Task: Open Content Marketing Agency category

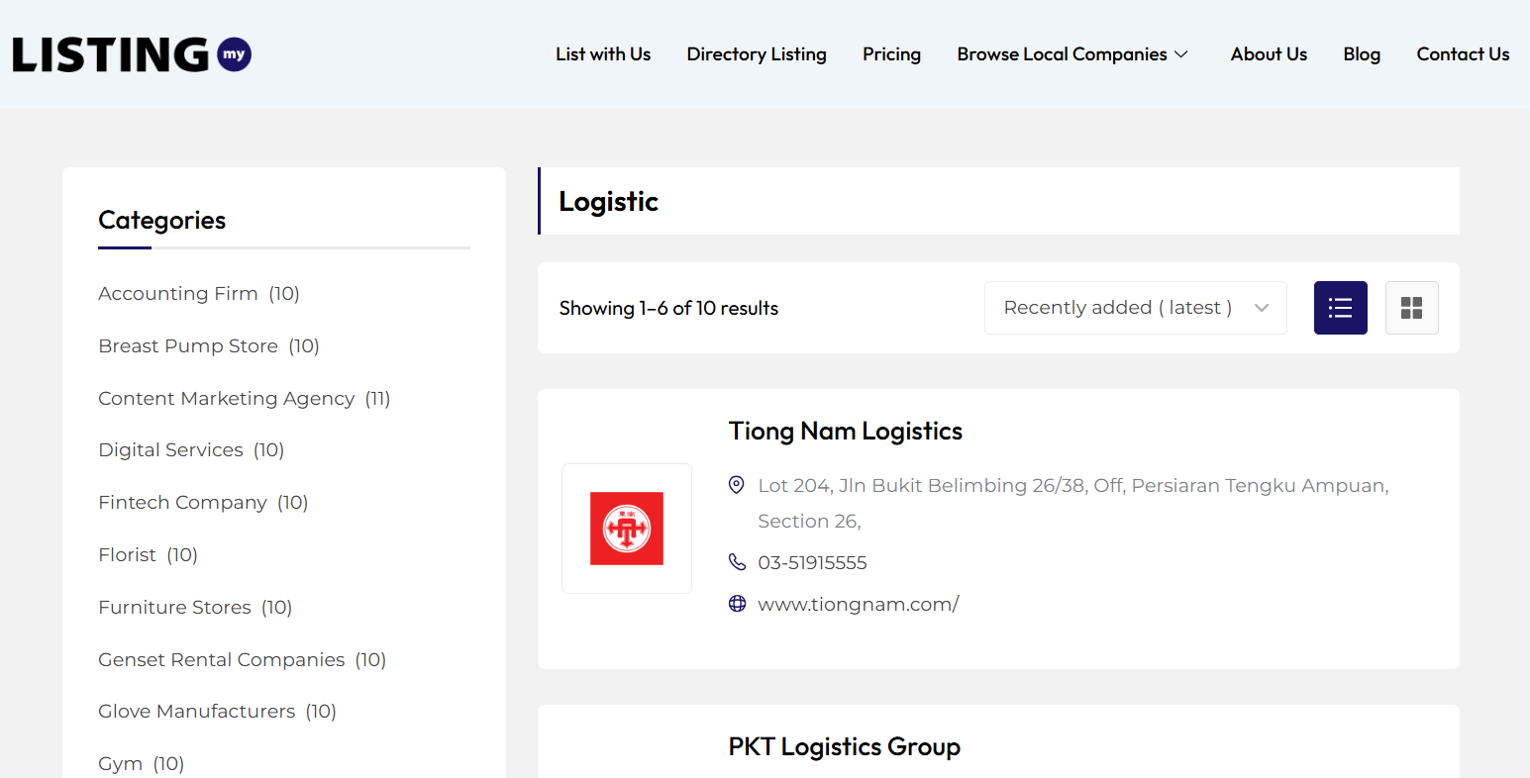Action: (x=226, y=398)
